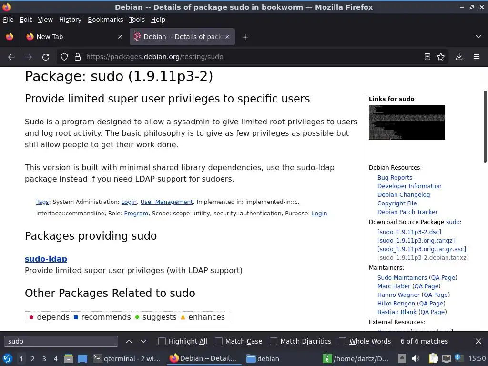Switch to the New Tab tab

coord(73,37)
